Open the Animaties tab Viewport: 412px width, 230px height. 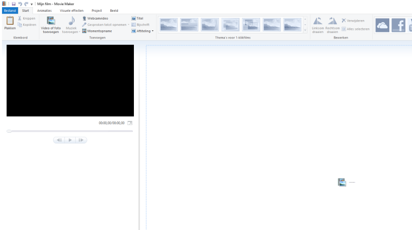tap(44, 10)
